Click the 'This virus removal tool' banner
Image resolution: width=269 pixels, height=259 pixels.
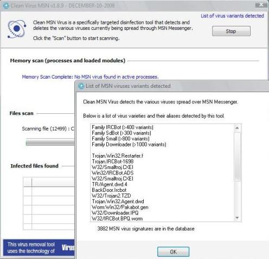point(39,248)
